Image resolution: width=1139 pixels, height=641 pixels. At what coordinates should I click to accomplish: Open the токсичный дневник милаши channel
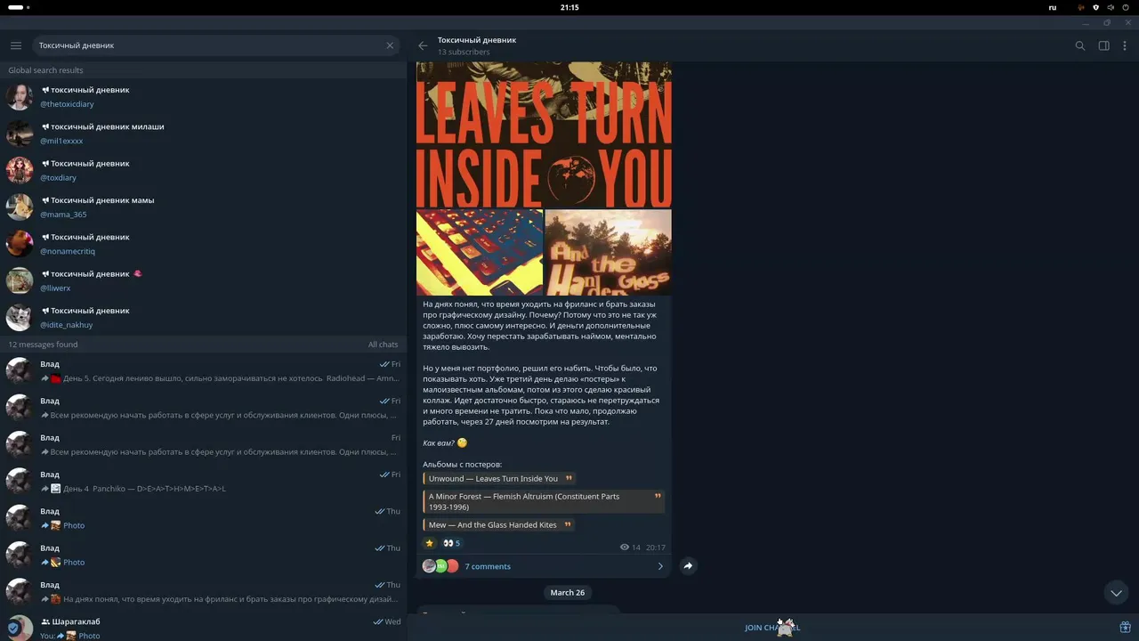[x=203, y=134]
